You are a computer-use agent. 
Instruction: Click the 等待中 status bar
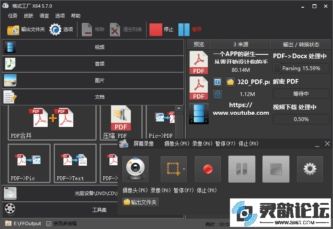tap(301, 93)
